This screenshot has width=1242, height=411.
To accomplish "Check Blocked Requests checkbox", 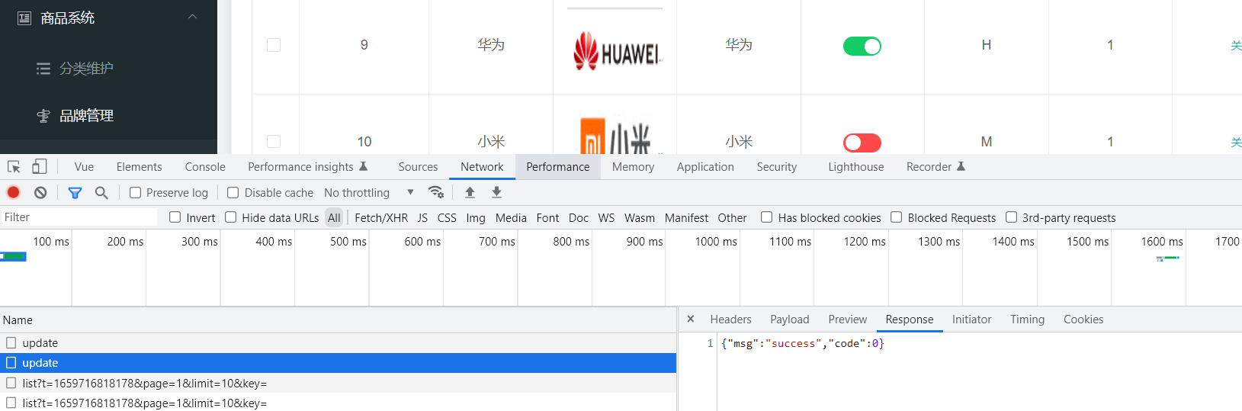I will (897, 217).
